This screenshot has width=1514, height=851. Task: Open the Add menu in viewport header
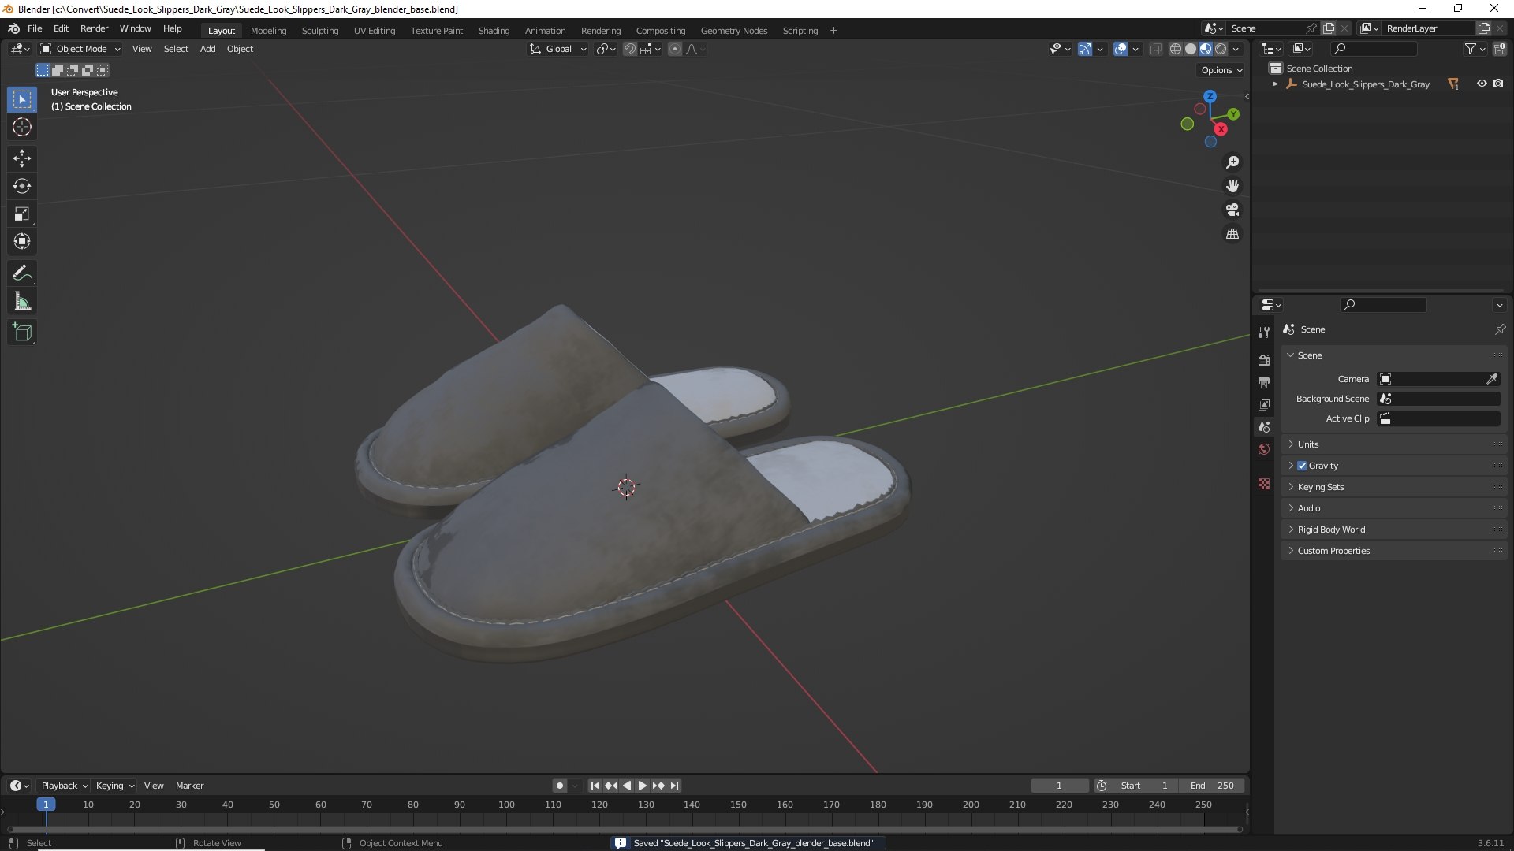pos(207,49)
